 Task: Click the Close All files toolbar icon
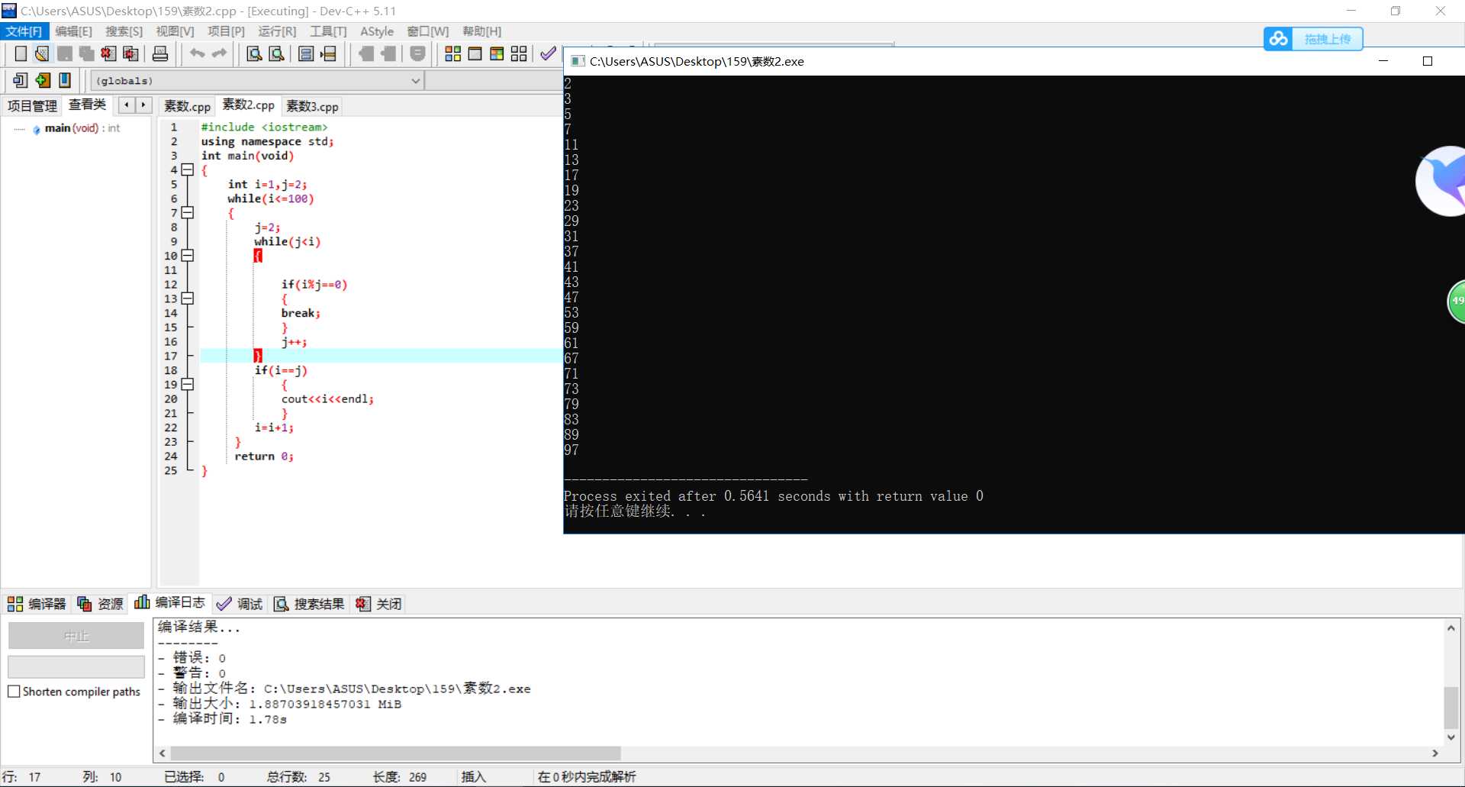tap(130, 53)
